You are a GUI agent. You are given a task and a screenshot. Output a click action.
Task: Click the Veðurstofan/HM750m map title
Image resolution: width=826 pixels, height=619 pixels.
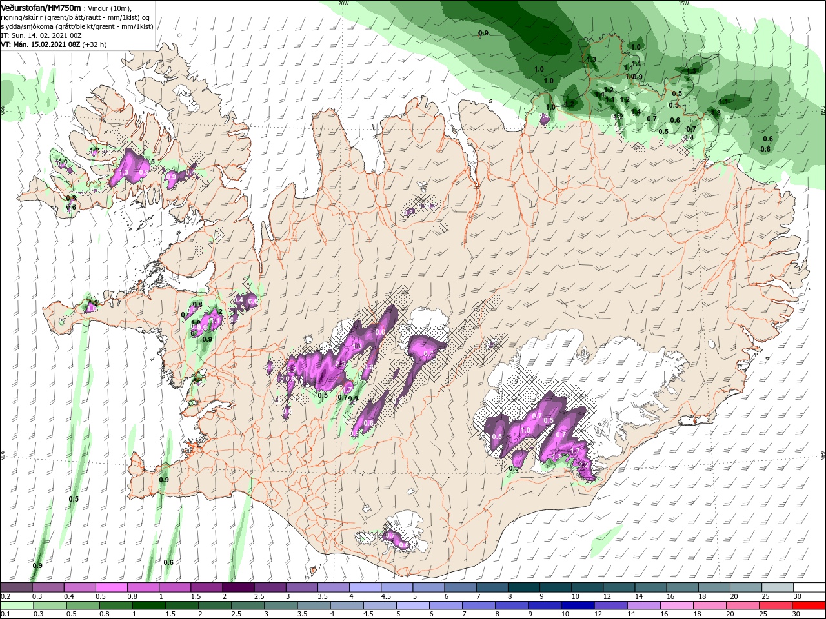(x=41, y=7)
